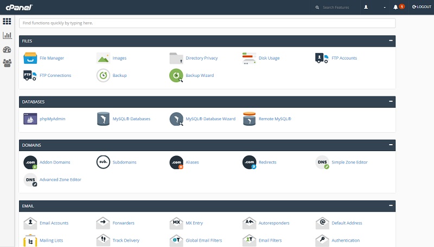
Task: Open the Advanced Zone Editor text link
Action: click(60, 180)
